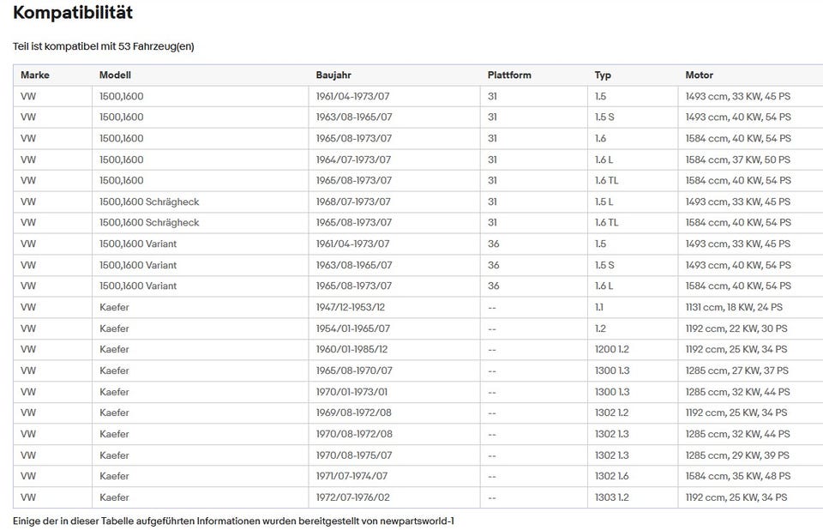Click the 'Kompatibilität' heading

tap(73, 13)
